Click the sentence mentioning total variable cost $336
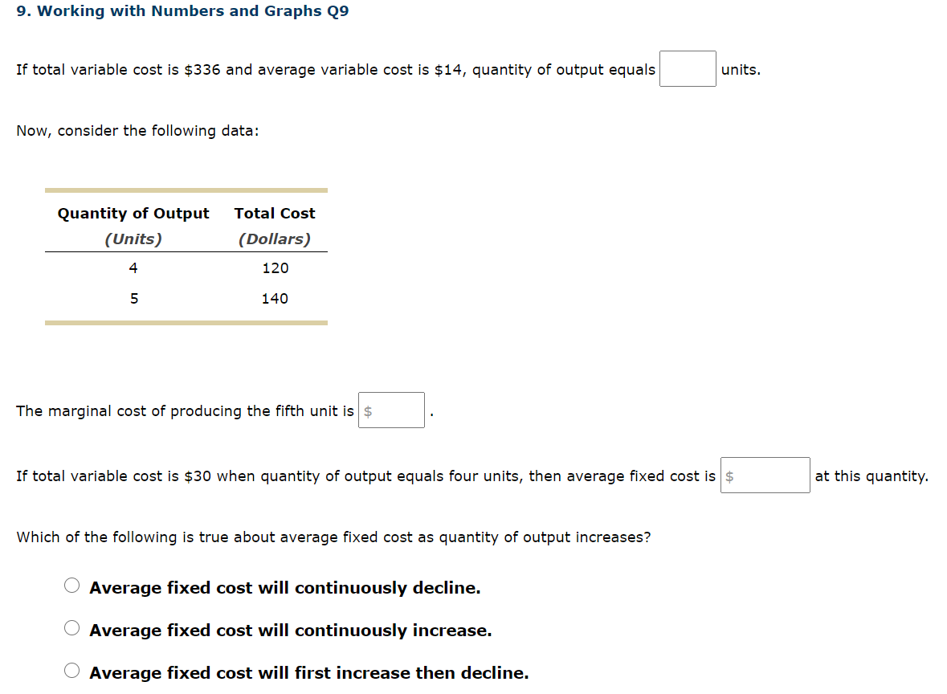Screen dimensions: 947x694 tap(335, 70)
